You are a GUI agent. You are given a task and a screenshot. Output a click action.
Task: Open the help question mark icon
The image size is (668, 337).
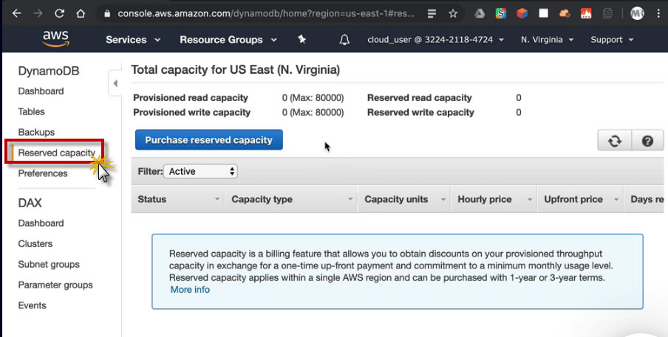(x=647, y=141)
